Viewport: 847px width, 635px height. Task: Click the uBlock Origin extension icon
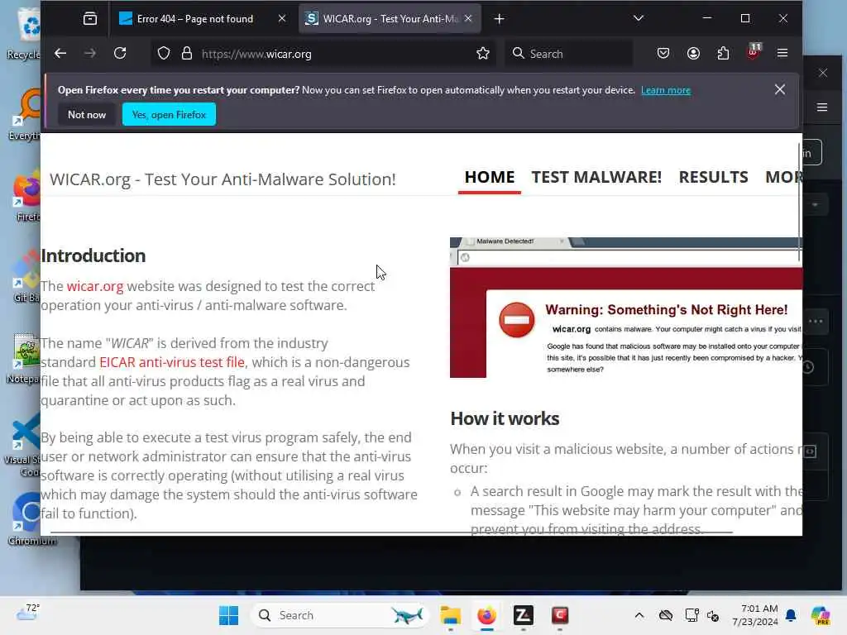tap(753, 52)
